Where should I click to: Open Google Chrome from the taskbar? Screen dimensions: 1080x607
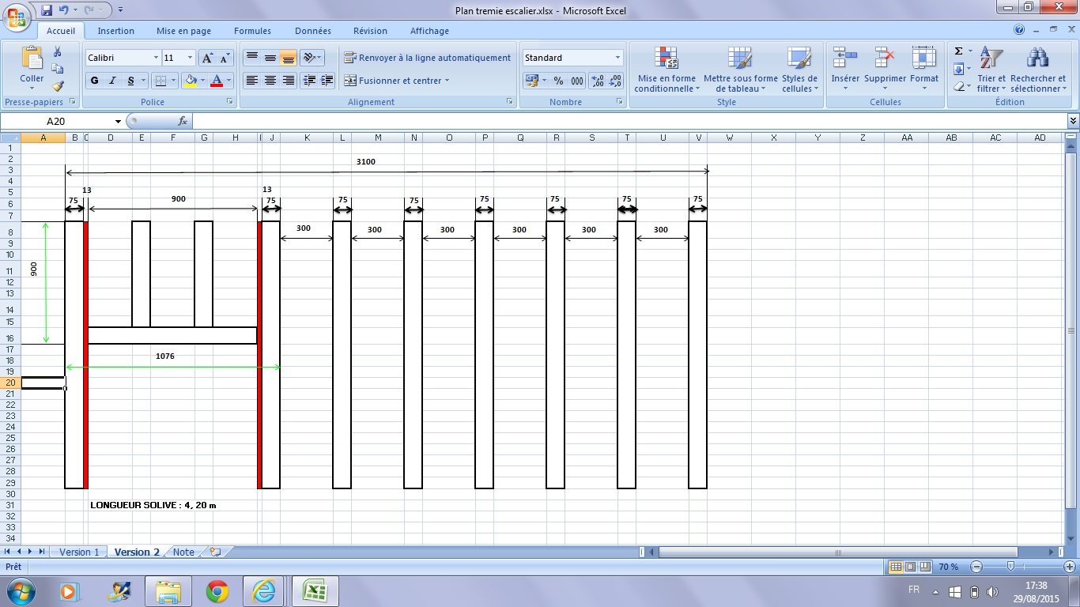(x=217, y=590)
